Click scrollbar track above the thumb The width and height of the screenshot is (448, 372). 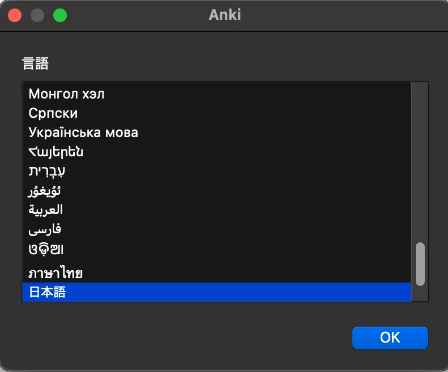(x=420, y=161)
